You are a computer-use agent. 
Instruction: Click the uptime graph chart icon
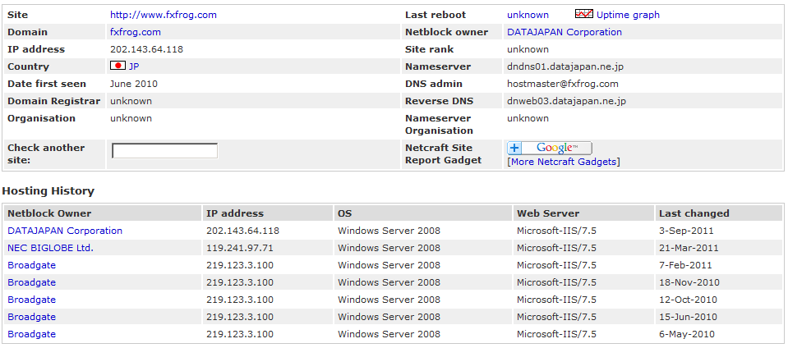coord(583,15)
